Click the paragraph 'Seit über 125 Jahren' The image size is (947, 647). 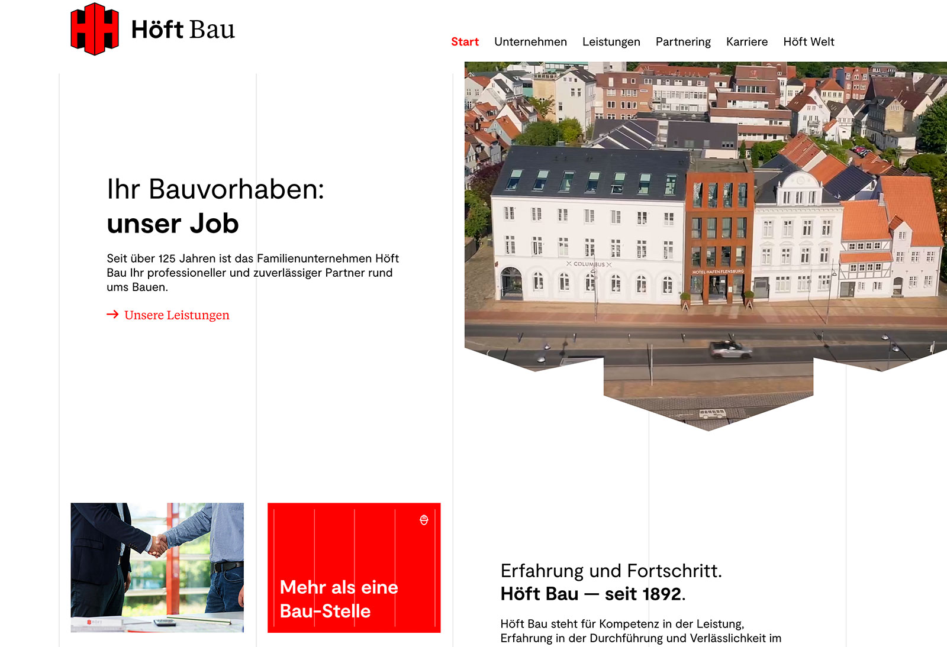coord(253,273)
